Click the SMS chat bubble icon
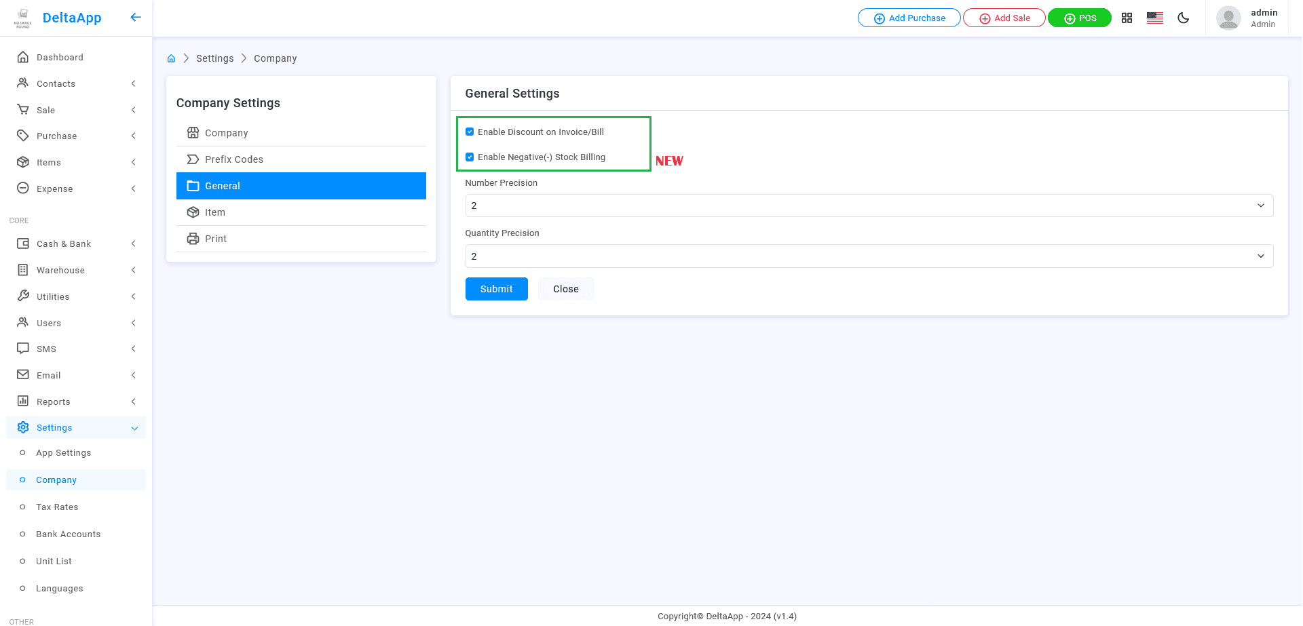 click(23, 349)
